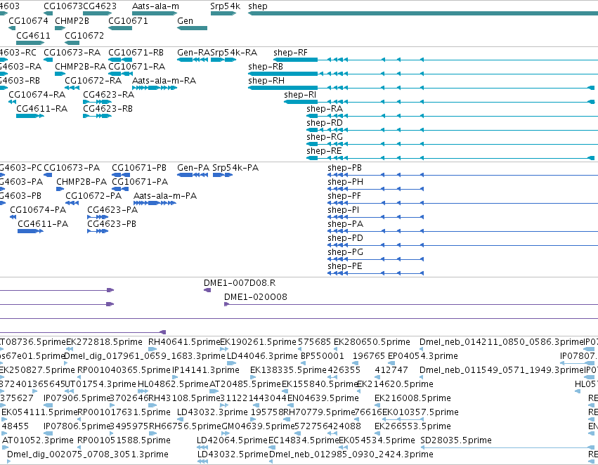
Task: Click the shep-RA transcript label
Action: point(325,109)
